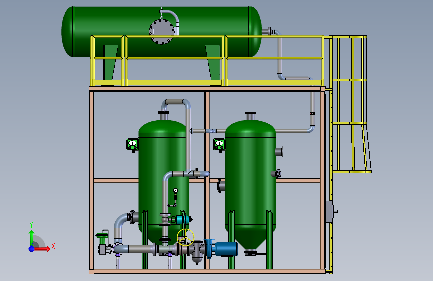Screen dimensions: 433x281
Task: Pick the small pressure gauge dial
Action: coord(176,190)
